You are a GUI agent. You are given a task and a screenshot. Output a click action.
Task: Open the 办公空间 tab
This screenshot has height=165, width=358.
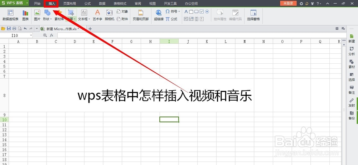[x=191, y=4]
